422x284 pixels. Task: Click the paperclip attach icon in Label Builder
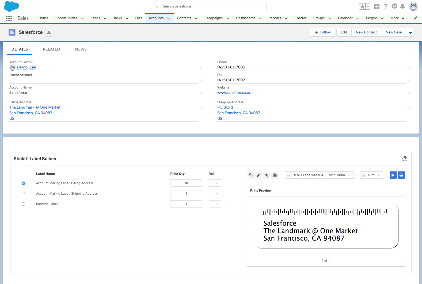point(267,175)
